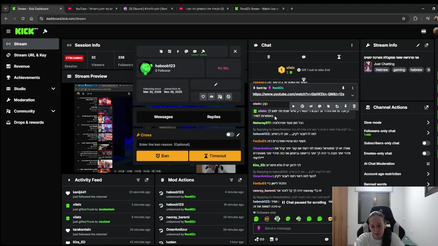Click the orange Ban button
This screenshot has width=438, height=246.
162,156
